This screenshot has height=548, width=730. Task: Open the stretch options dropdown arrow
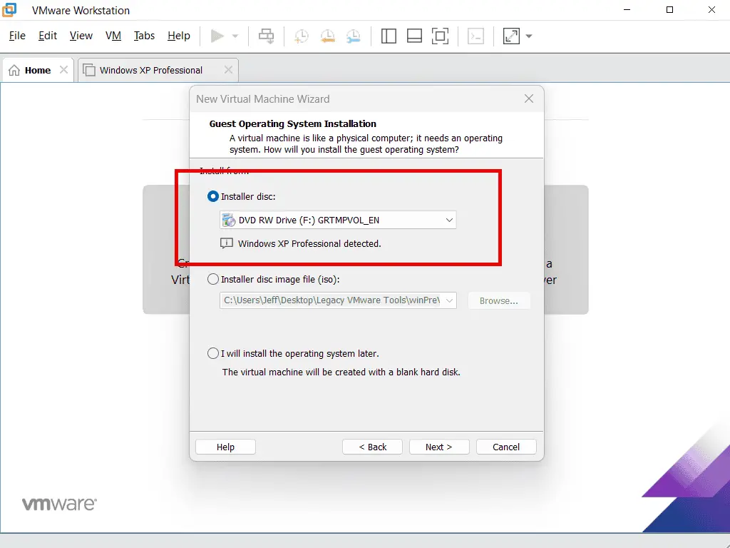[529, 36]
